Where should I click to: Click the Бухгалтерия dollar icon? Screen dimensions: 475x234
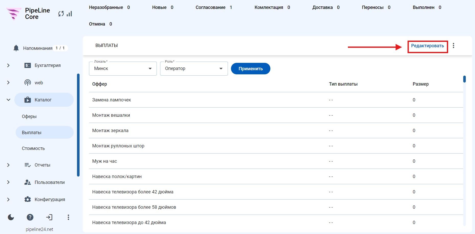point(27,65)
